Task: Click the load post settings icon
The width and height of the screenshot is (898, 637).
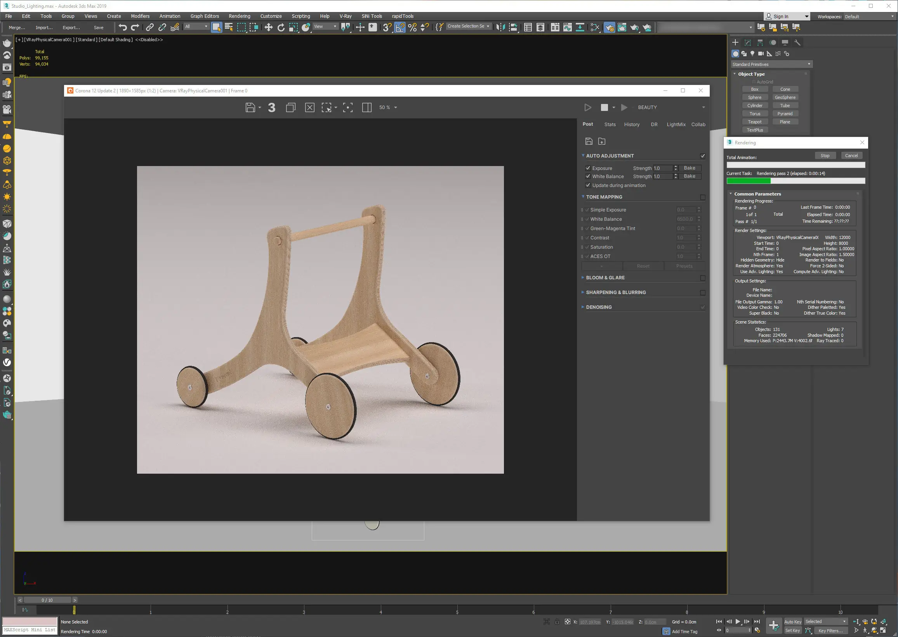Action: click(x=602, y=141)
